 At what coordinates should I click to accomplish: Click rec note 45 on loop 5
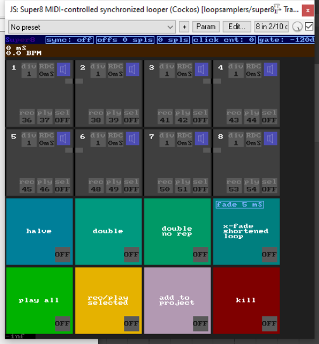27,186
